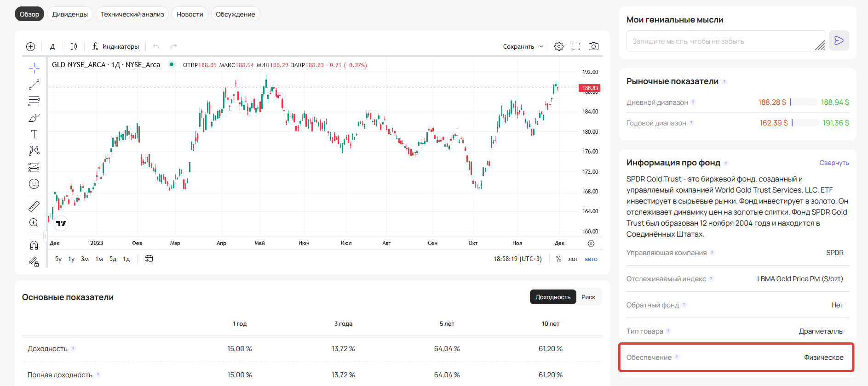This screenshot has height=386, width=868.
Task: Toggle the авто auto scale
Action: coord(591,259)
